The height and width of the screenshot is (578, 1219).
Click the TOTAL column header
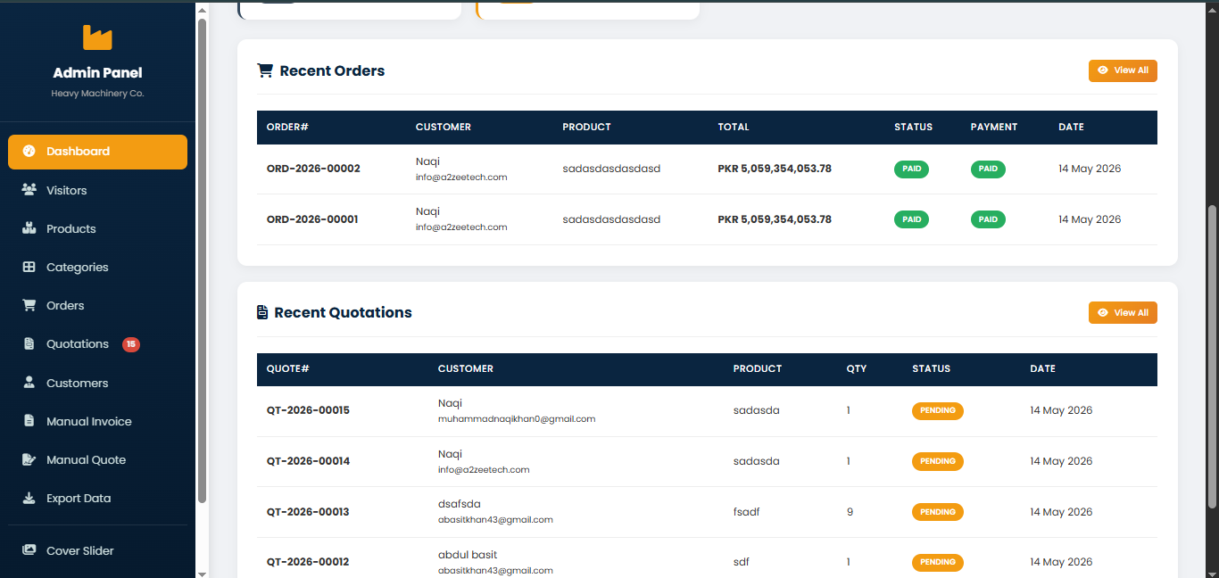[x=734, y=128]
